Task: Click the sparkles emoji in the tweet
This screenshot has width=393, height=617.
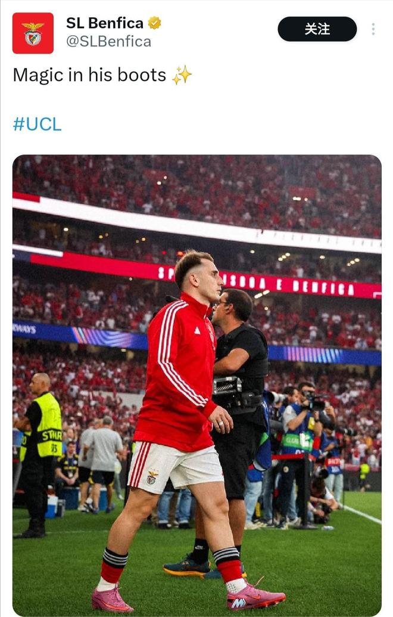Action: pyautogui.click(x=182, y=75)
